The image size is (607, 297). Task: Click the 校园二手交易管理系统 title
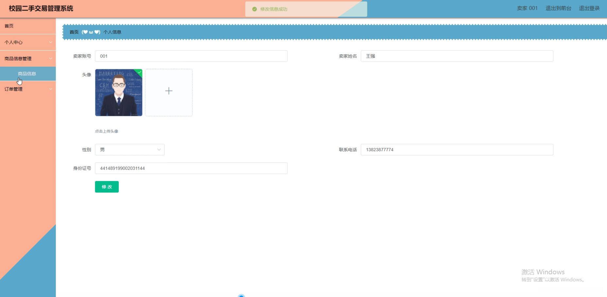tap(41, 8)
